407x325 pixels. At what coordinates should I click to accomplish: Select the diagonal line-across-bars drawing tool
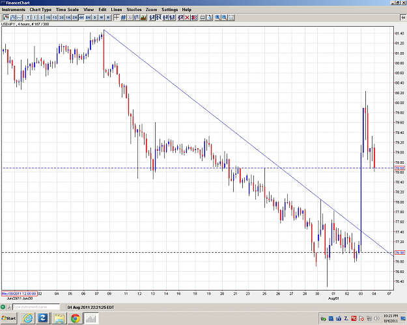point(172,18)
